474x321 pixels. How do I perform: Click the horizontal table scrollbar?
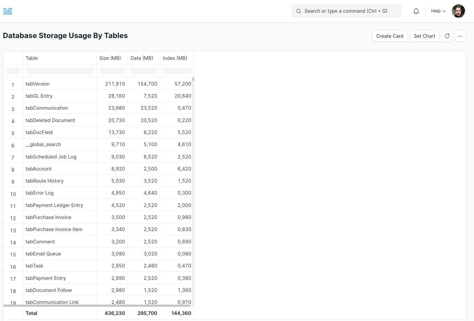click(96, 306)
